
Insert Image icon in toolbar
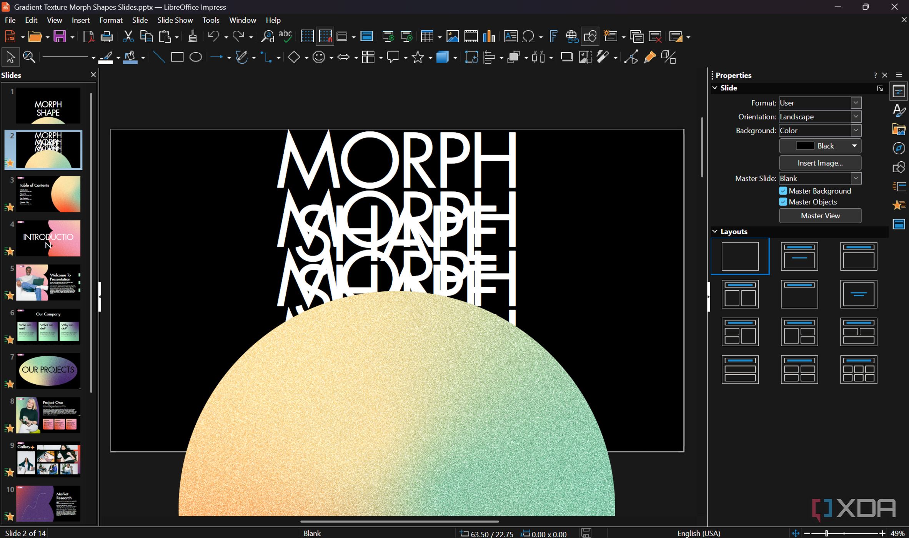pos(453,37)
